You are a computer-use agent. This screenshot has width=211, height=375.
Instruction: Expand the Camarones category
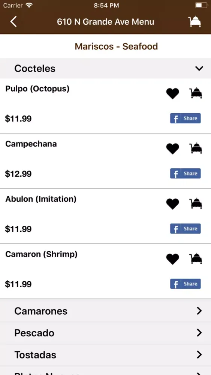tap(105, 311)
